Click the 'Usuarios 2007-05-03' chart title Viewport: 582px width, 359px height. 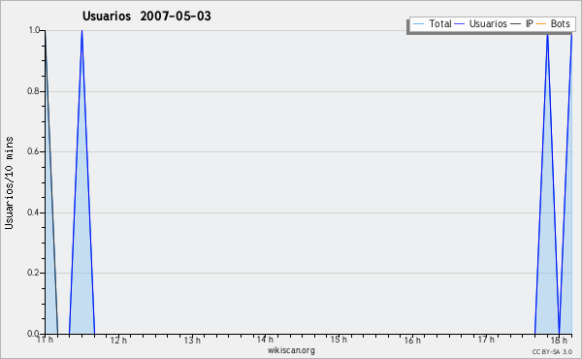(x=146, y=16)
